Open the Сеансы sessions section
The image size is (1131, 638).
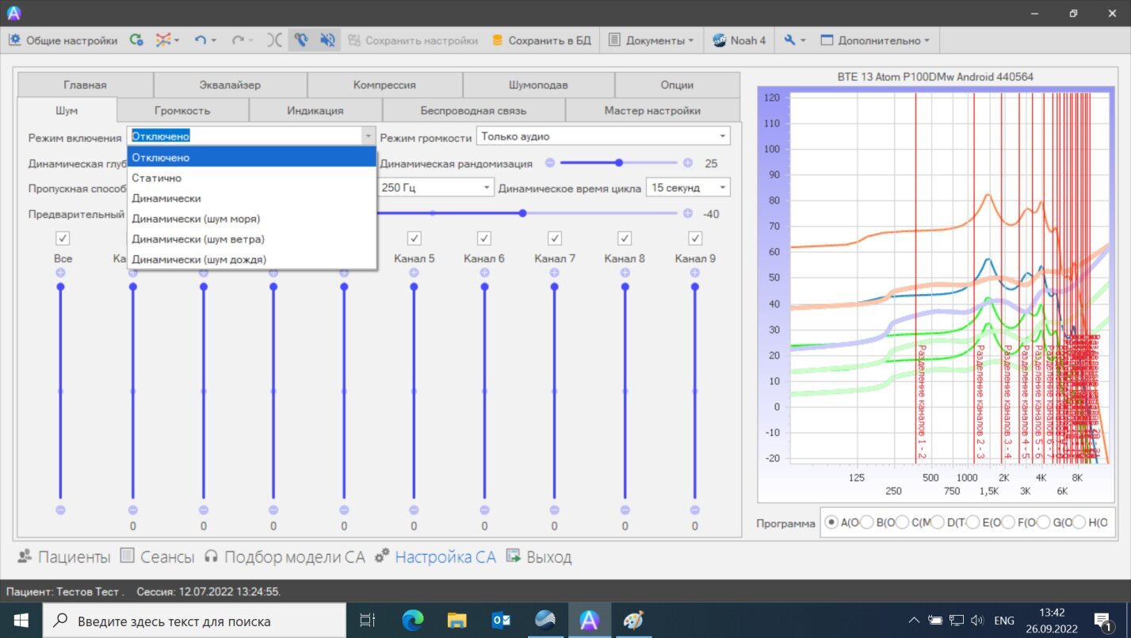click(157, 557)
